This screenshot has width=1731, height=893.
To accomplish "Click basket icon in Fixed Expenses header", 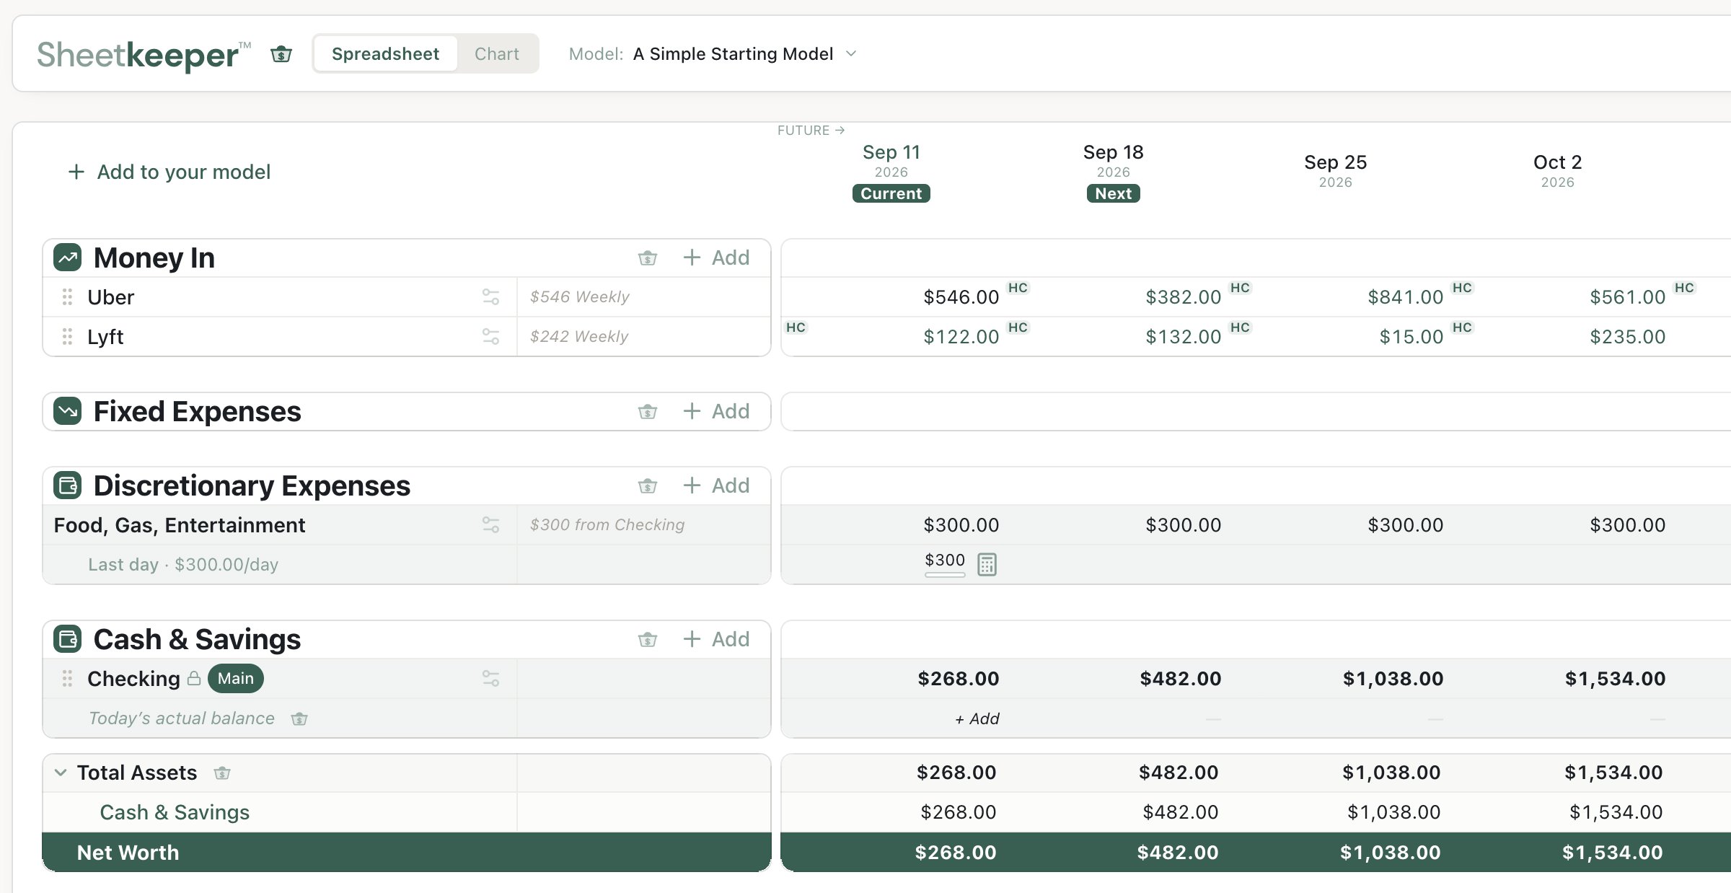I will point(648,411).
